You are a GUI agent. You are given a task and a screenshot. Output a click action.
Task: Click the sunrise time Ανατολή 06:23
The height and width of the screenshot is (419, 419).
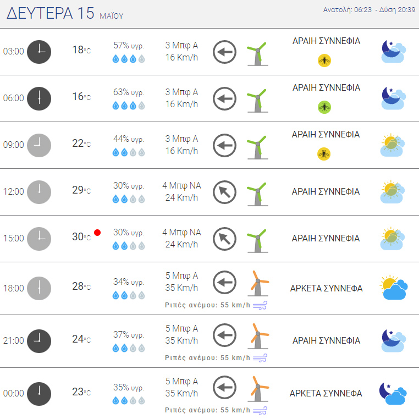[347, 9]
